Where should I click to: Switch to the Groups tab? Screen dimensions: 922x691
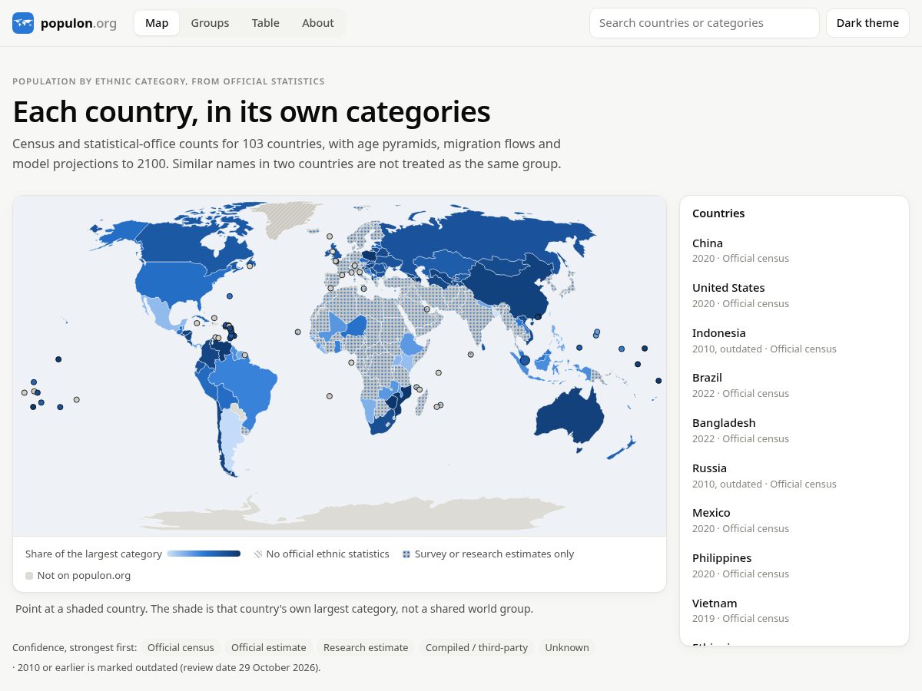(x=210, y=23)
